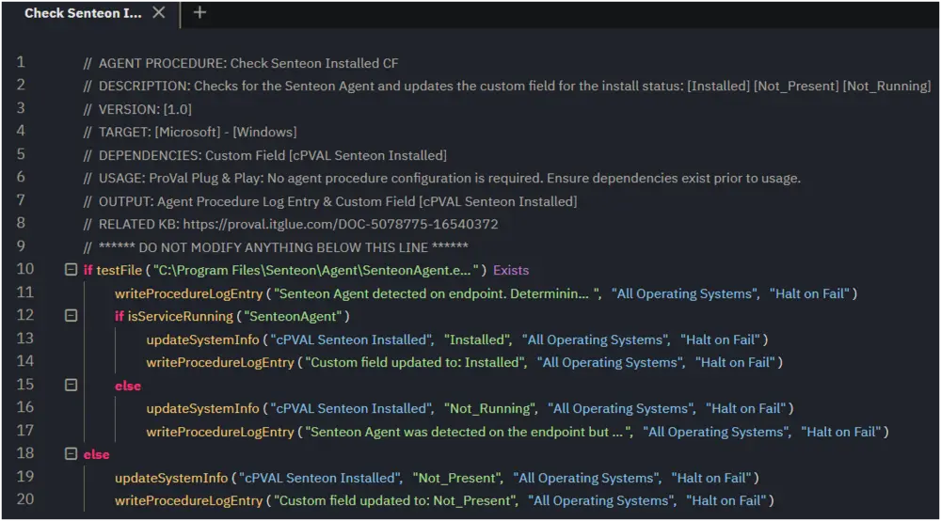
Task: Click updateSystemInfo on line 13
Action: coord(203,339)
